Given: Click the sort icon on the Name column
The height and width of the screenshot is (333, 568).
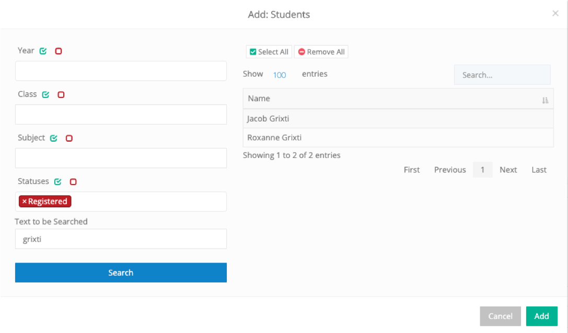Looking at the screenshot, I should (545, 98).
